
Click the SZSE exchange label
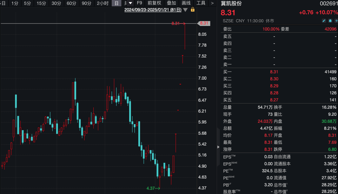click(x=228, y=21)
